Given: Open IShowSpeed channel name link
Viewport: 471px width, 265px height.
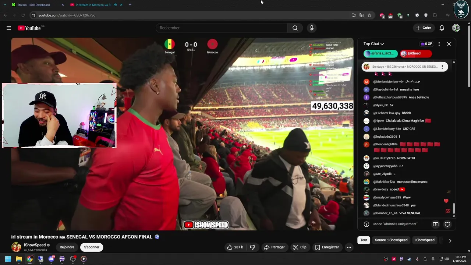Looking at the screenshot, I should [x=35, y=245].
